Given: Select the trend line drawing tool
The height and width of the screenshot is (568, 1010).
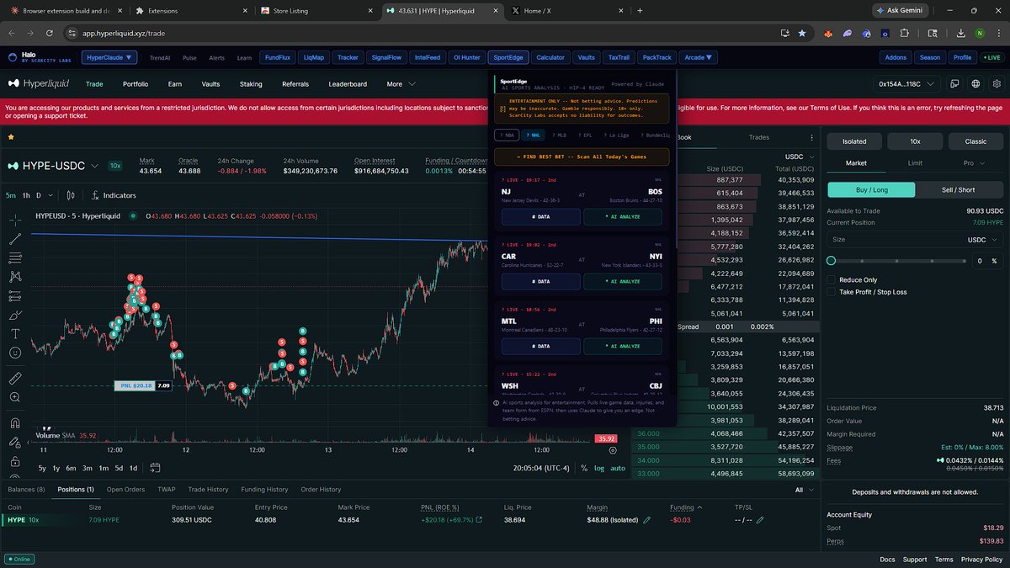Looking at the screenshot, I should [15, 239].
